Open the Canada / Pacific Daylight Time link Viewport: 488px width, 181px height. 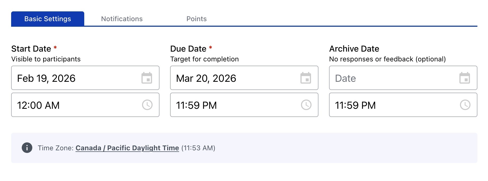[127, 148]
